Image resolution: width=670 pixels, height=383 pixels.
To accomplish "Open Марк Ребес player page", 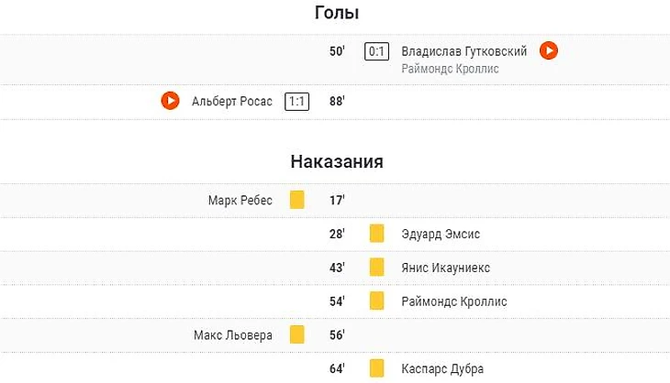I will point(241,201).
